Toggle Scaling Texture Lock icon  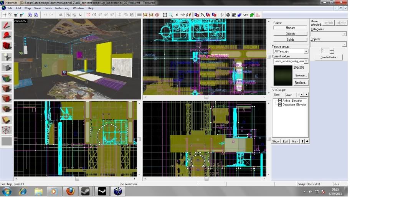[x=183, y=15]
